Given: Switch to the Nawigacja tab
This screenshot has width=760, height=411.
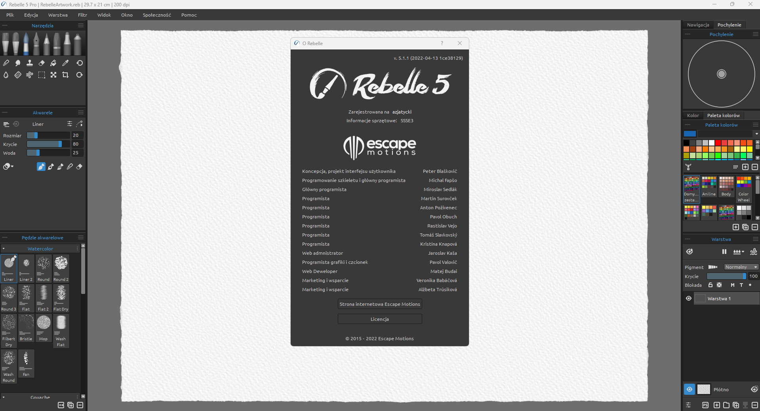Looking at the screenshot, I should [698, 25].
